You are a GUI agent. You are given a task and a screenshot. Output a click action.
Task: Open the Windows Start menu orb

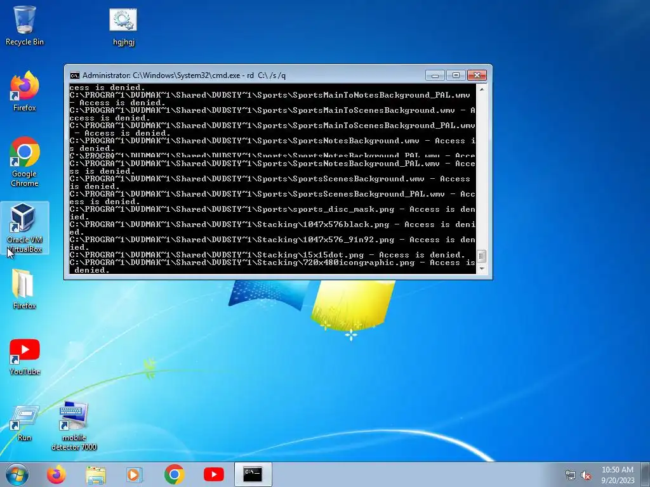(17, 474)
